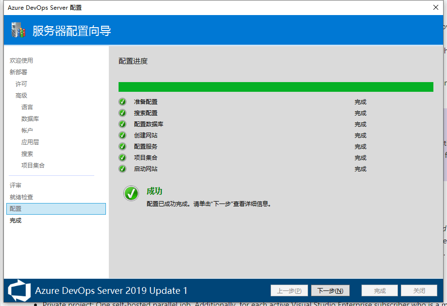
Task: Click green check icon beside 准备配置
Action: pos(122,102)
